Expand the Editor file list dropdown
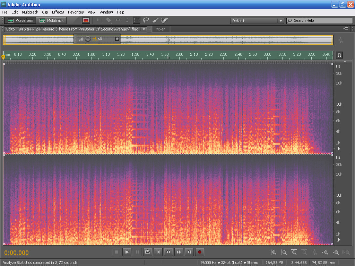This screenshot has height=266, width=355. coord(144,29)
